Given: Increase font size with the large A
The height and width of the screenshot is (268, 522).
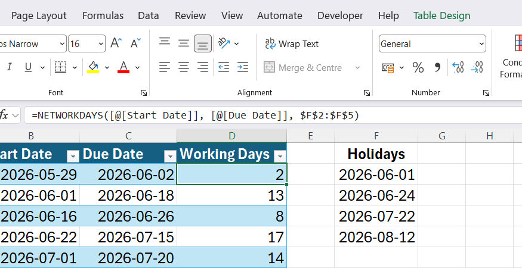Looking at the screenshot, I should click(116, 43).
